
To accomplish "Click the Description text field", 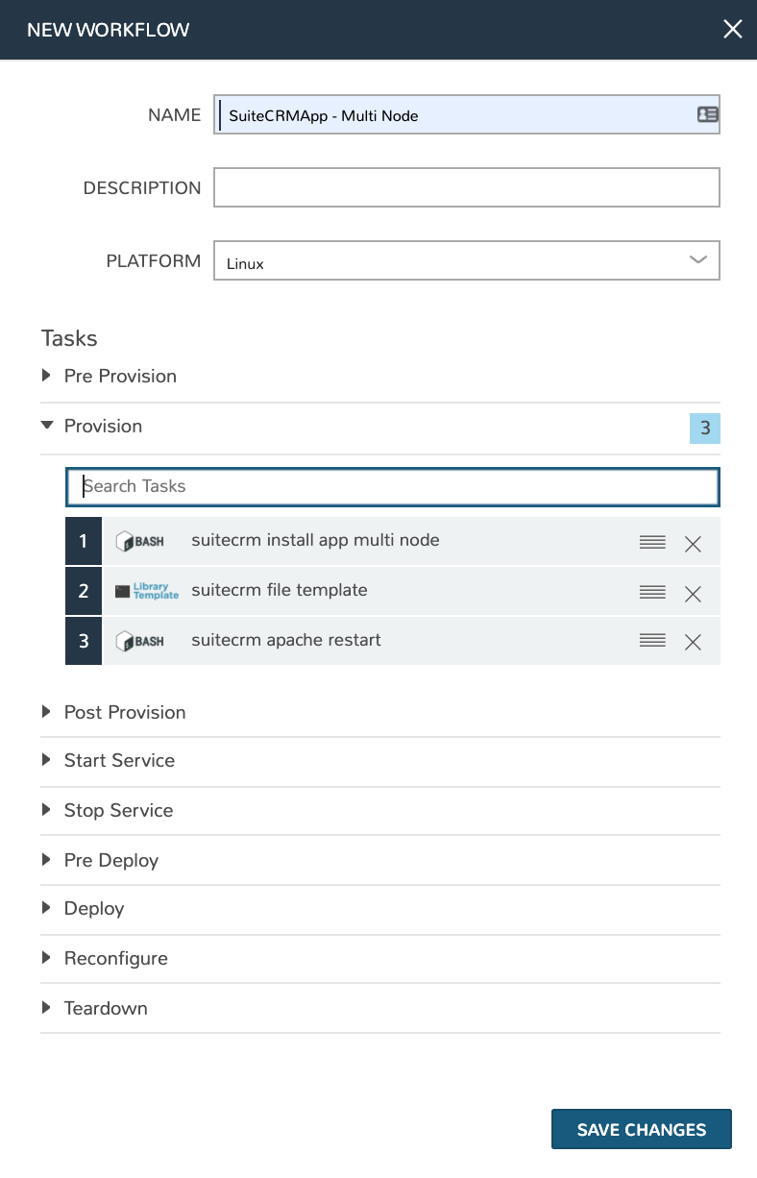I will point(466,187).
